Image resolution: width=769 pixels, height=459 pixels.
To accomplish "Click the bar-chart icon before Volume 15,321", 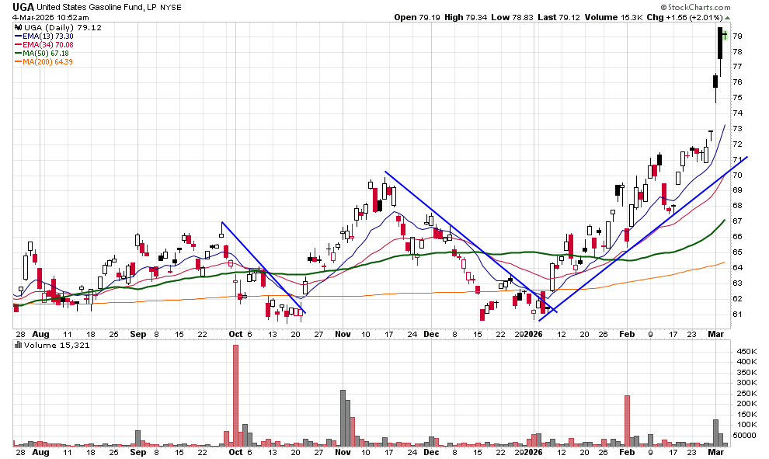I will [18, 346].
